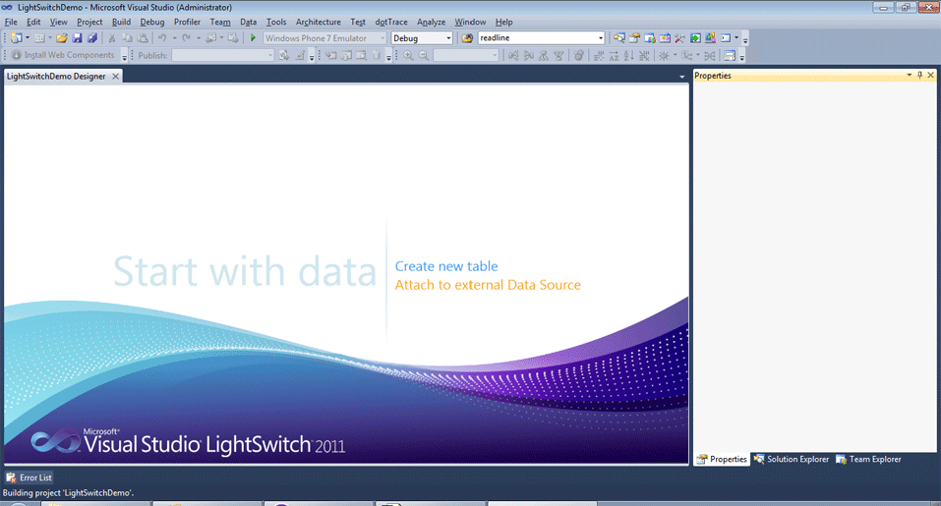Image resolution: width=941 pixels, height=506 pixels.
Task: Open the Project menu
Action: [x=89, y=22]
